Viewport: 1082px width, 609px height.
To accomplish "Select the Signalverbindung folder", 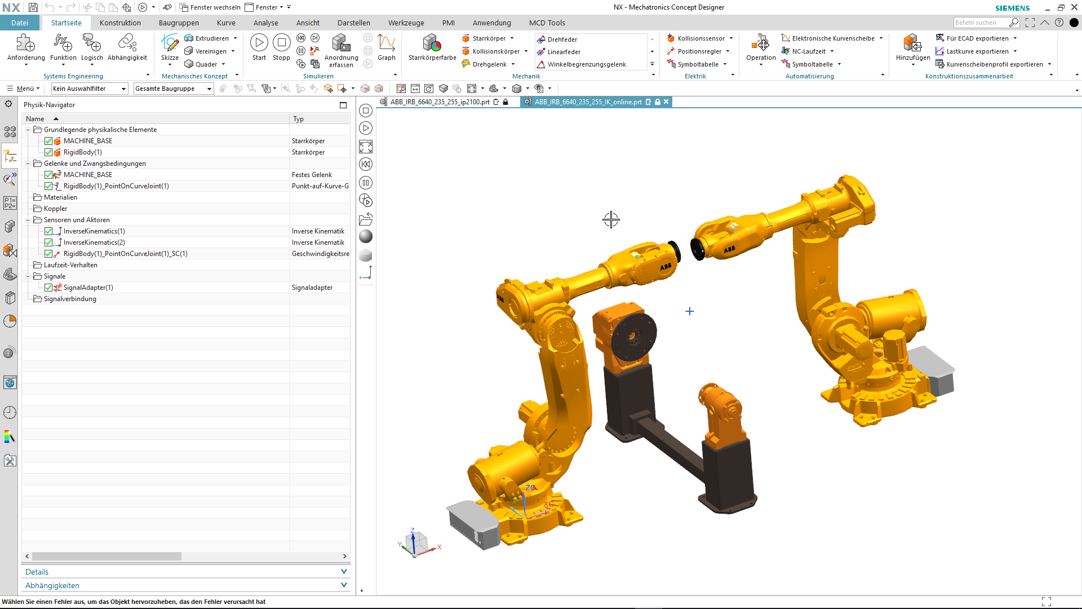I will click(70, 299).
